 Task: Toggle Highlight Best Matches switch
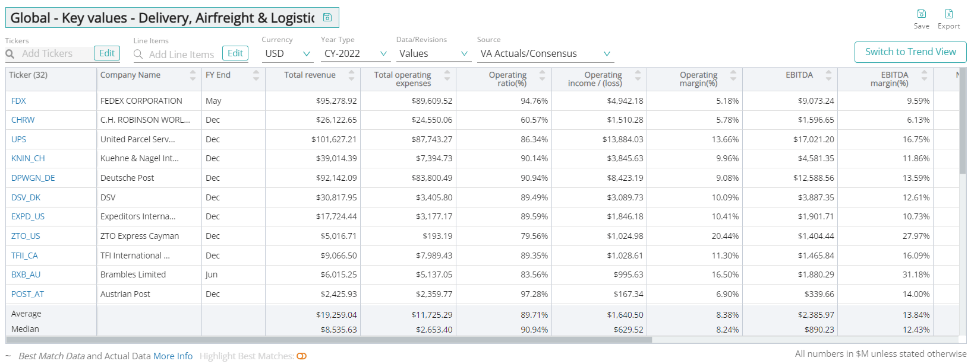(x=301, y=356)
